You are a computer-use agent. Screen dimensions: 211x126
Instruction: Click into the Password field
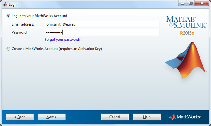pos(102,32)
